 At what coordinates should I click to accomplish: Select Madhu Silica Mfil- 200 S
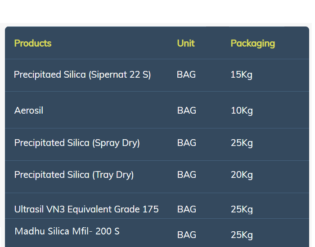(x=67, y=231)
